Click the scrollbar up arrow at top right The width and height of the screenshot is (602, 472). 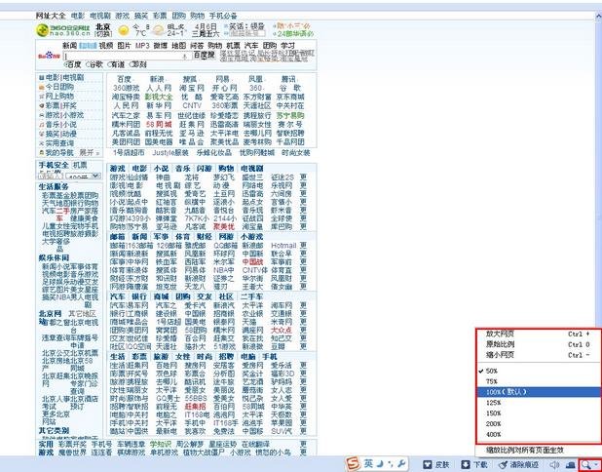(x=598, y=16)
